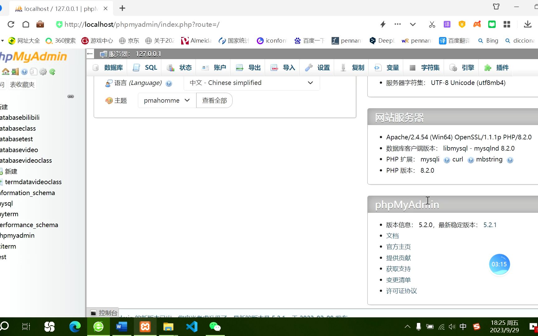Screen dimensions: 538x336
Task: Click 查看全部 themes button
Action: (x=215, y=100)
